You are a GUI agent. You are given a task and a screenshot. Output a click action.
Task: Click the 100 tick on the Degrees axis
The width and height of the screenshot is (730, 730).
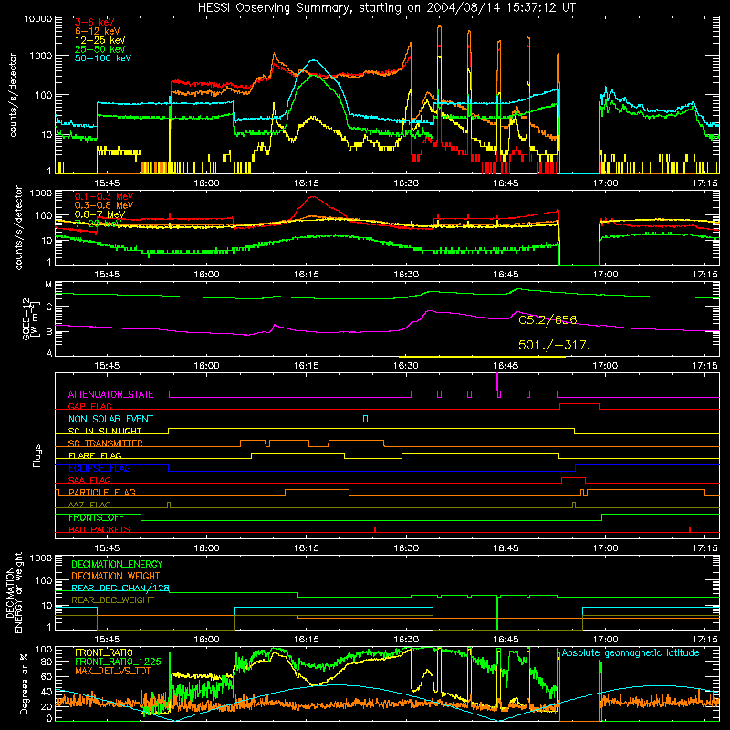click(x=44, y=650)
